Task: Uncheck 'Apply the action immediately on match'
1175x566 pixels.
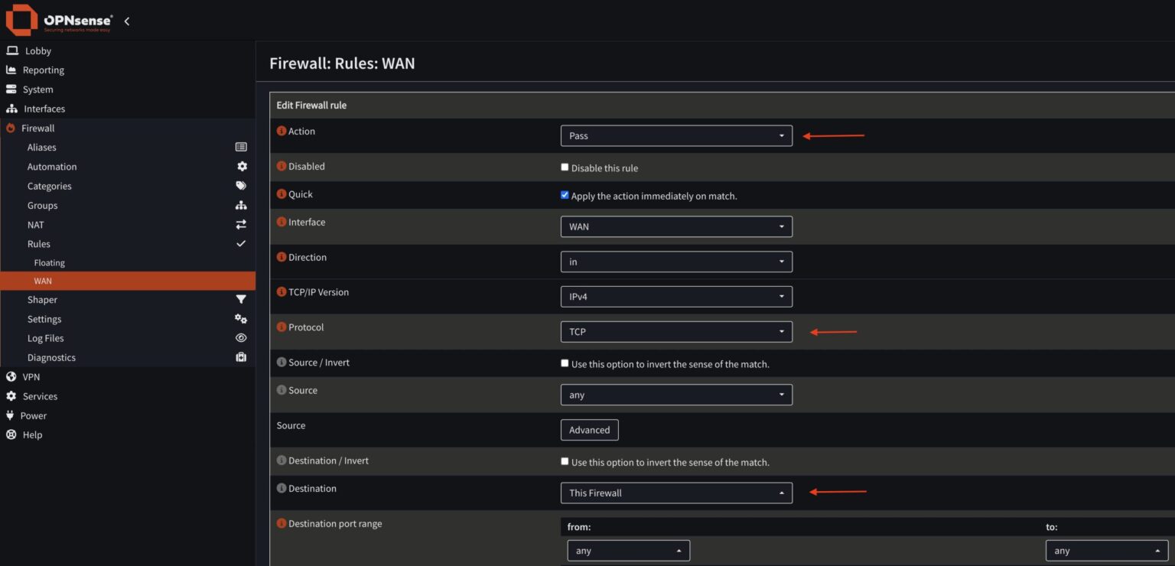Action: pos(565,195)
